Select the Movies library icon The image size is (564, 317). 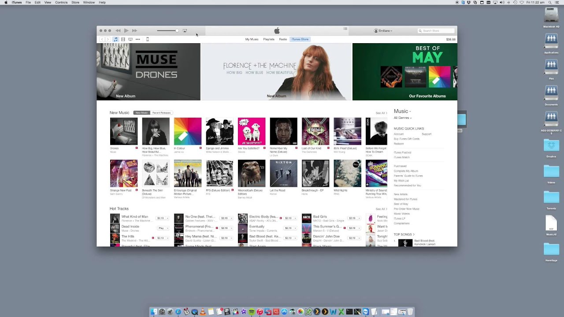(123, 39)
